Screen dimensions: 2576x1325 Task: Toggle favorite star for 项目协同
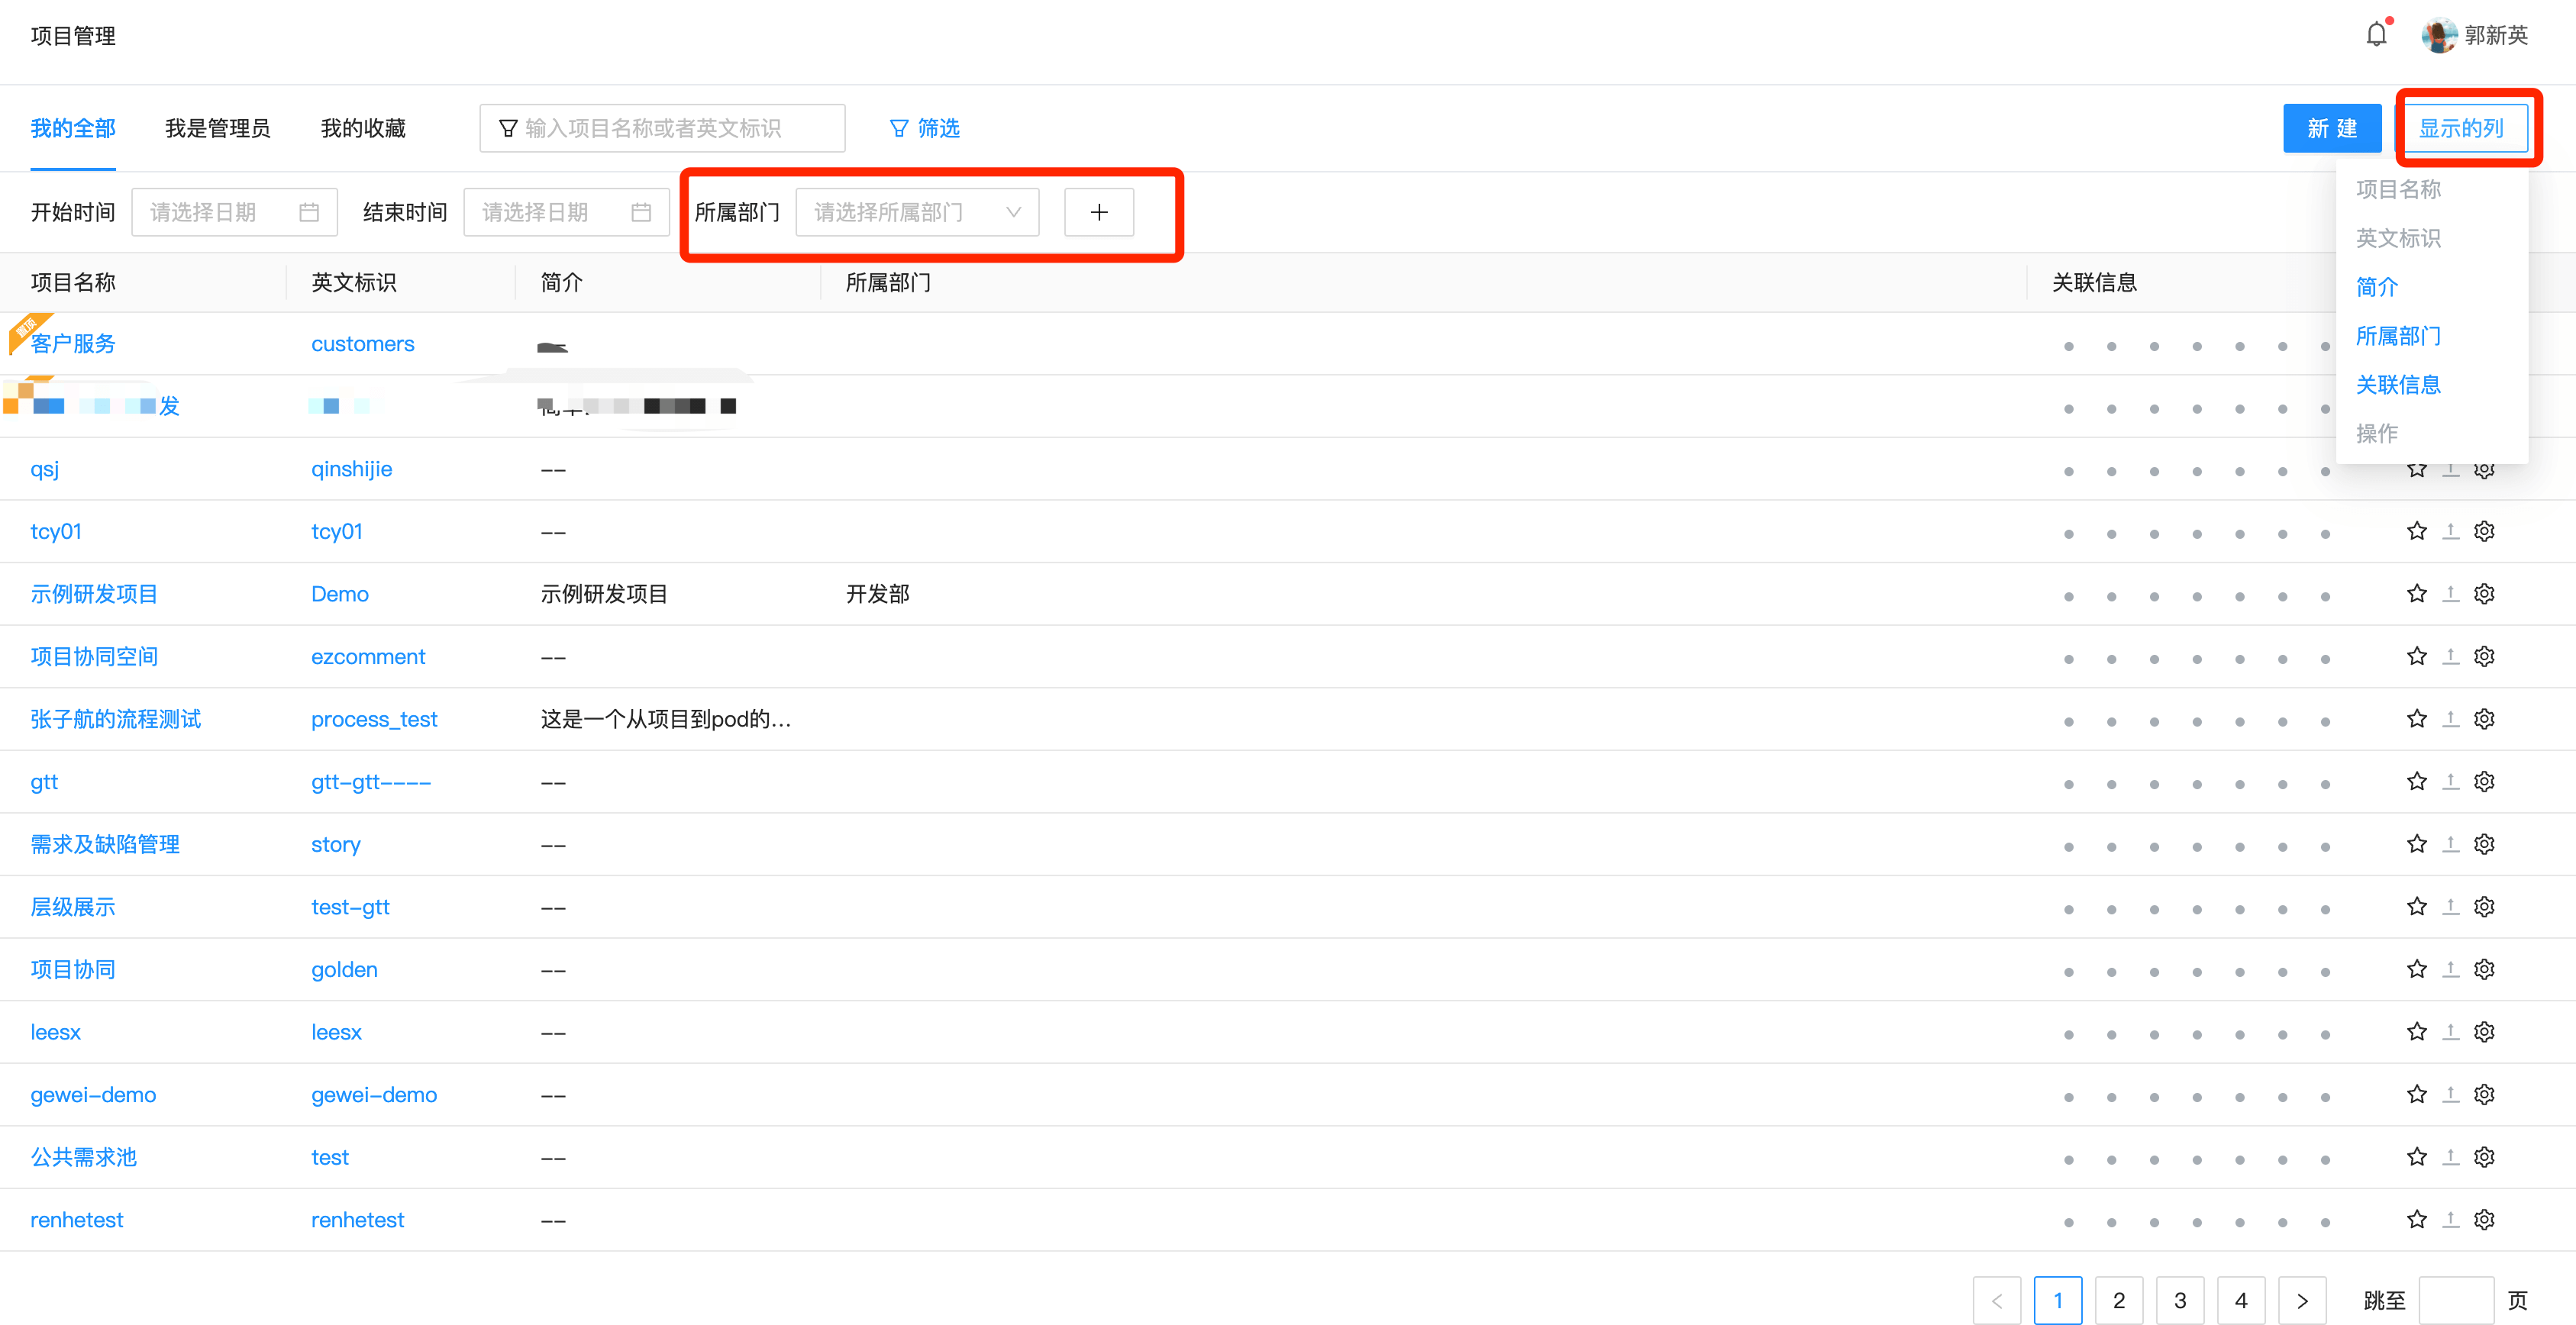2416,969
